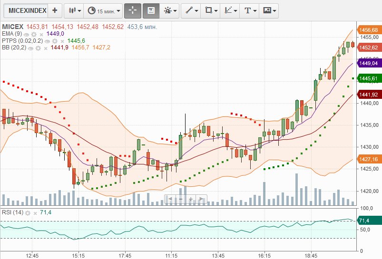Click the MICEXINDEX ticker button
Image resolution: width=382 pixels, height=259 pixels.
(28, 10)
